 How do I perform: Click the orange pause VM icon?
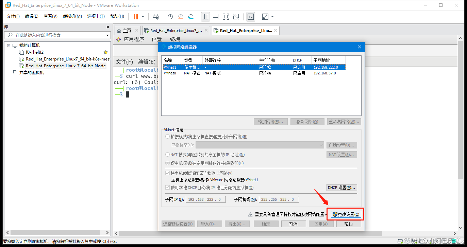point(136,16)
